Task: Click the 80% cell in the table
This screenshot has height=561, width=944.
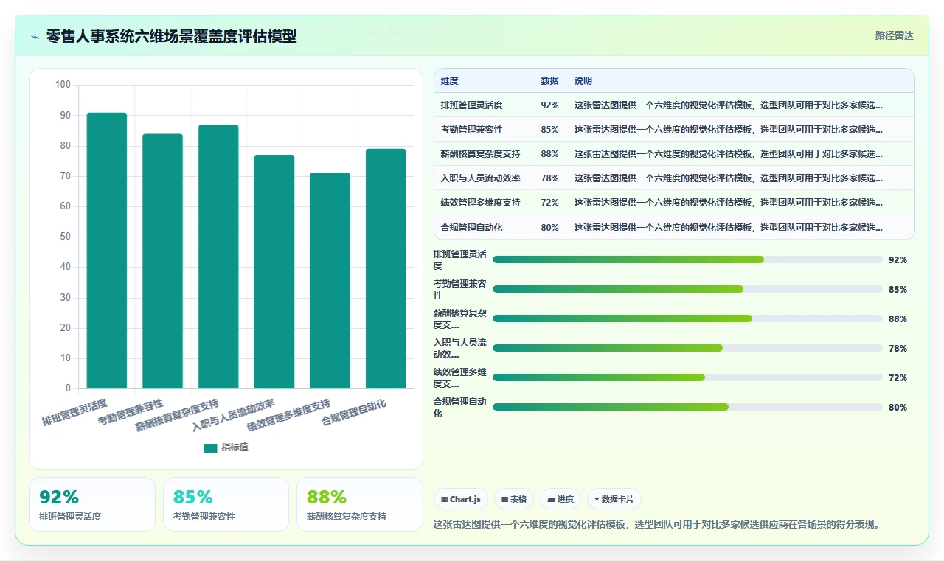Action: tap(549, 228)
